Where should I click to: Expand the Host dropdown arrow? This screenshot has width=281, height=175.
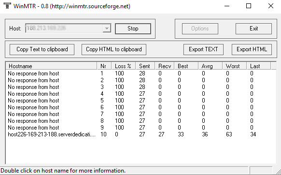(107, 29)
